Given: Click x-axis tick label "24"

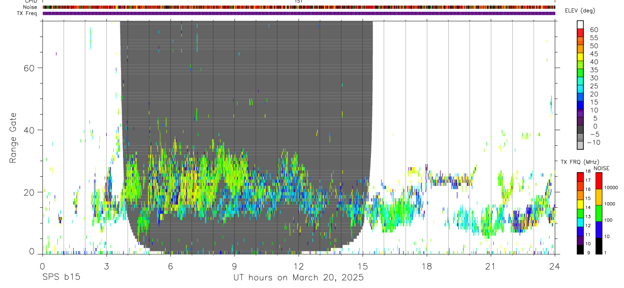Looking at the screenshot, I should [554, 266].
